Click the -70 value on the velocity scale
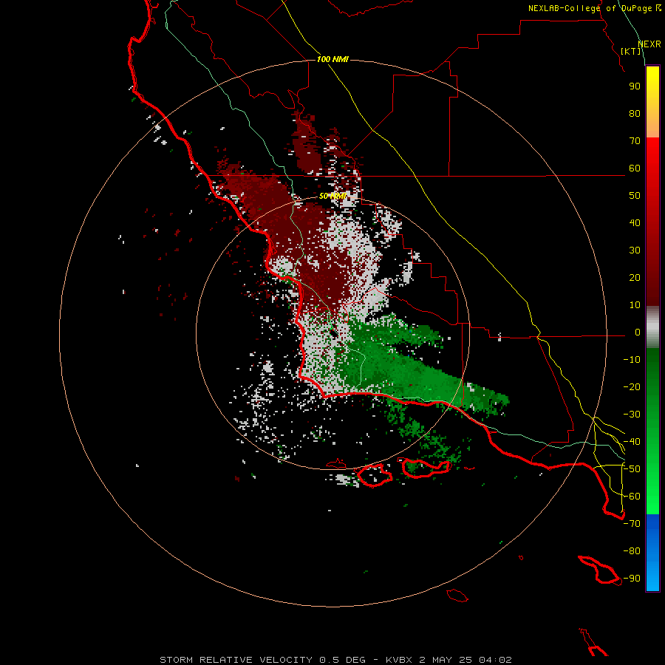Viewport: 665px width, 665px height. click(x=632, y=524)
